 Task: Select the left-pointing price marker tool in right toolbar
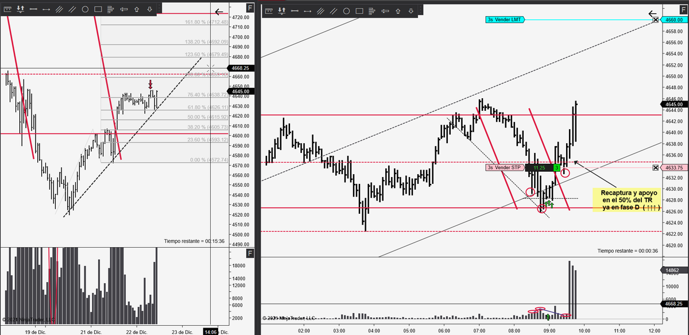[x=385, y=11]
